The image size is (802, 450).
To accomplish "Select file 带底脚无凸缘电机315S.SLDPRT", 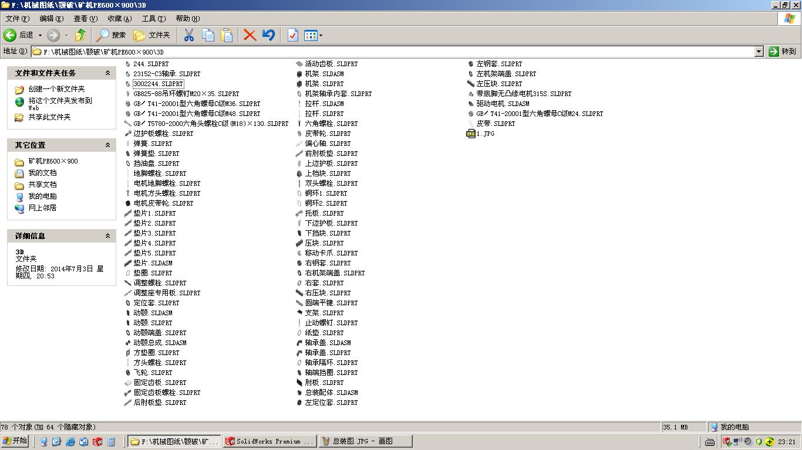I will click(524, 94).
